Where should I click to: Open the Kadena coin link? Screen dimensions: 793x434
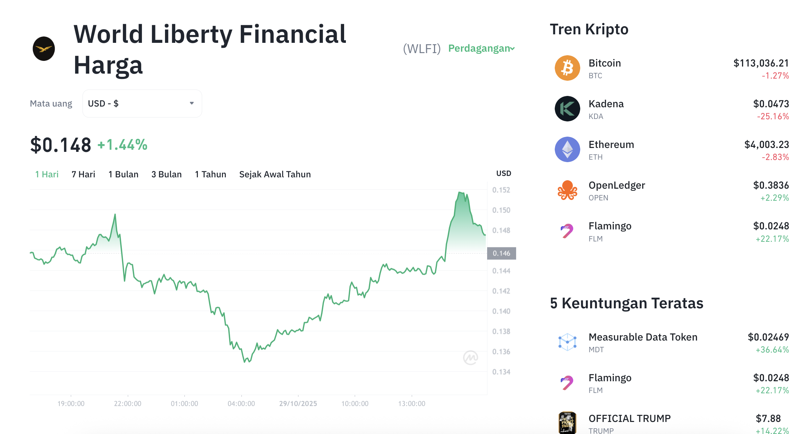click(606, 104)
